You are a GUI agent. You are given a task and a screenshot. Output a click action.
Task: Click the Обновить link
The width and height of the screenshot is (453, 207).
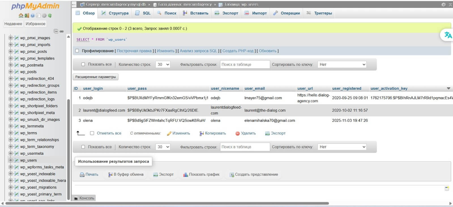[268, 51]
